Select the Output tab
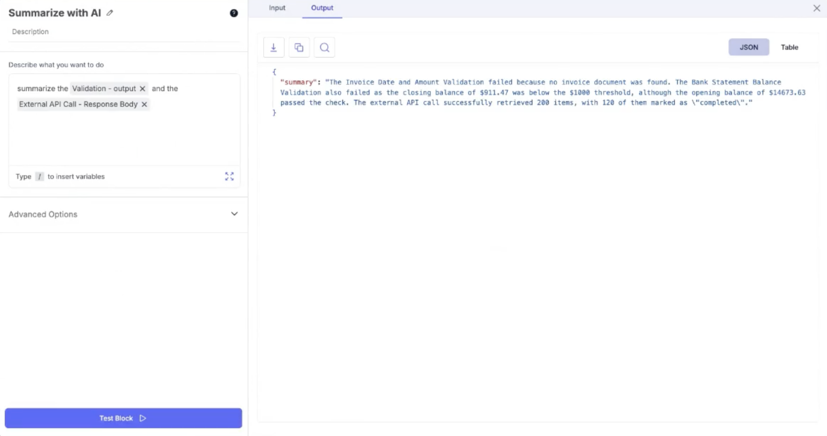The image size is (827, 436). tap(322, 8)
